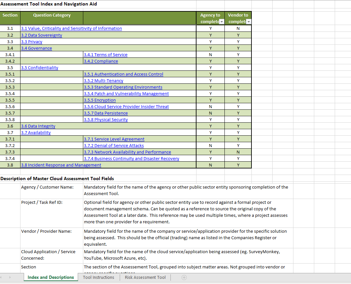Open the 3.3 Privacy hyperlink
Screen dimensions: 351x284
(32, 42)
